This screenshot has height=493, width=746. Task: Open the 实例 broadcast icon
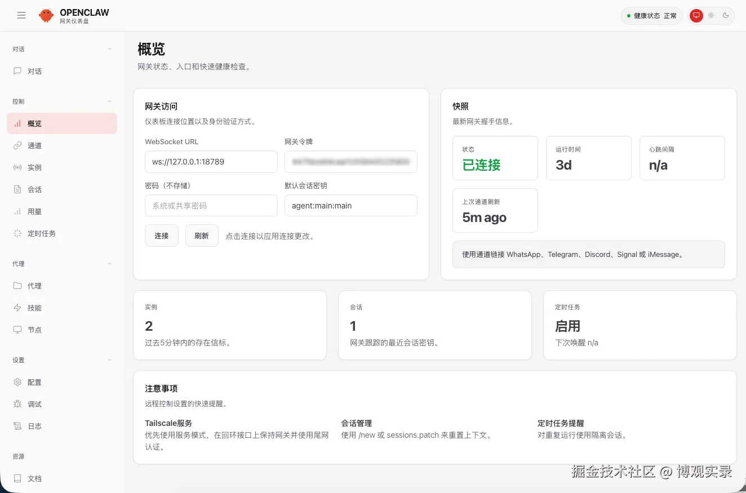click(17, 167)
